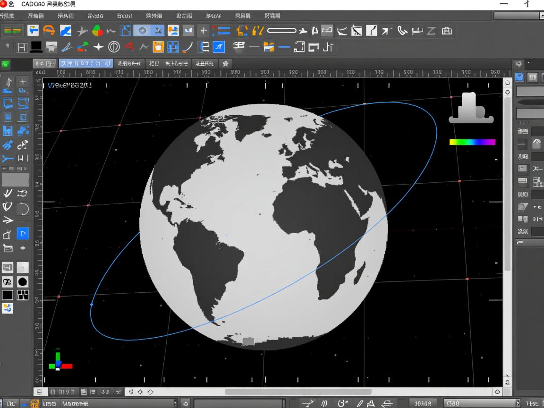Select the solid black circle icon in left panel
The height and width of the screenshot is (408, 544).
click(x=22, y=282)
